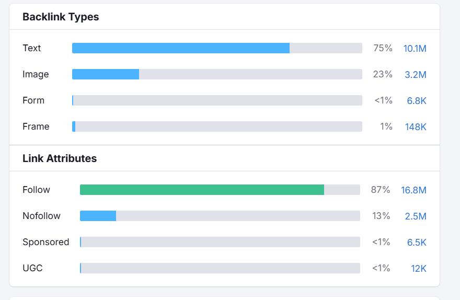This screenshot has height=300, width=460.
Task: Open the 3.2M Image backlinks link
Action: (415, 75)
